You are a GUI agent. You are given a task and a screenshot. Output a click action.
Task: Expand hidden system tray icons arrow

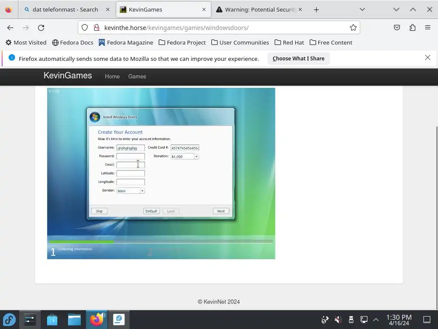tap(376, 320)
